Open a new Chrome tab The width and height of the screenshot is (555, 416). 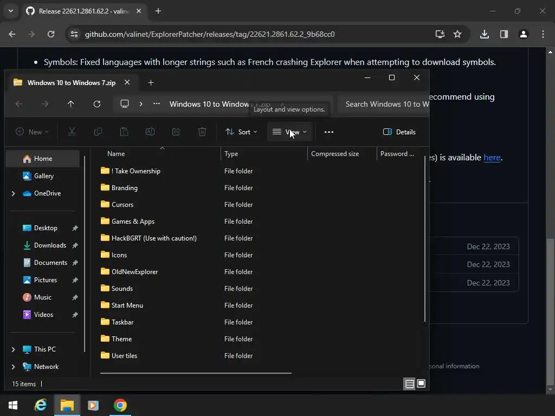pyautogui.click(x=158, y=11)
